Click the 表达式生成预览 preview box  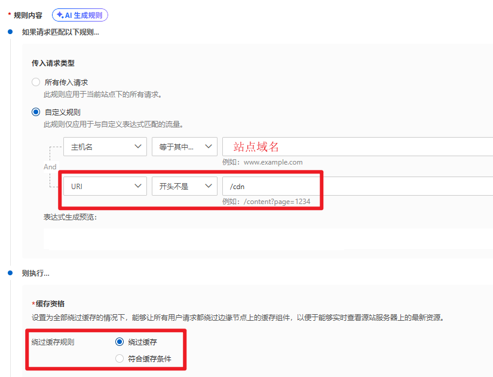click(268, 238)
